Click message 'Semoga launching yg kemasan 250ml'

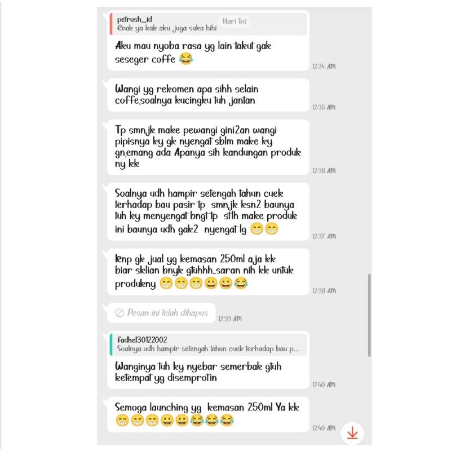(208, 414)
